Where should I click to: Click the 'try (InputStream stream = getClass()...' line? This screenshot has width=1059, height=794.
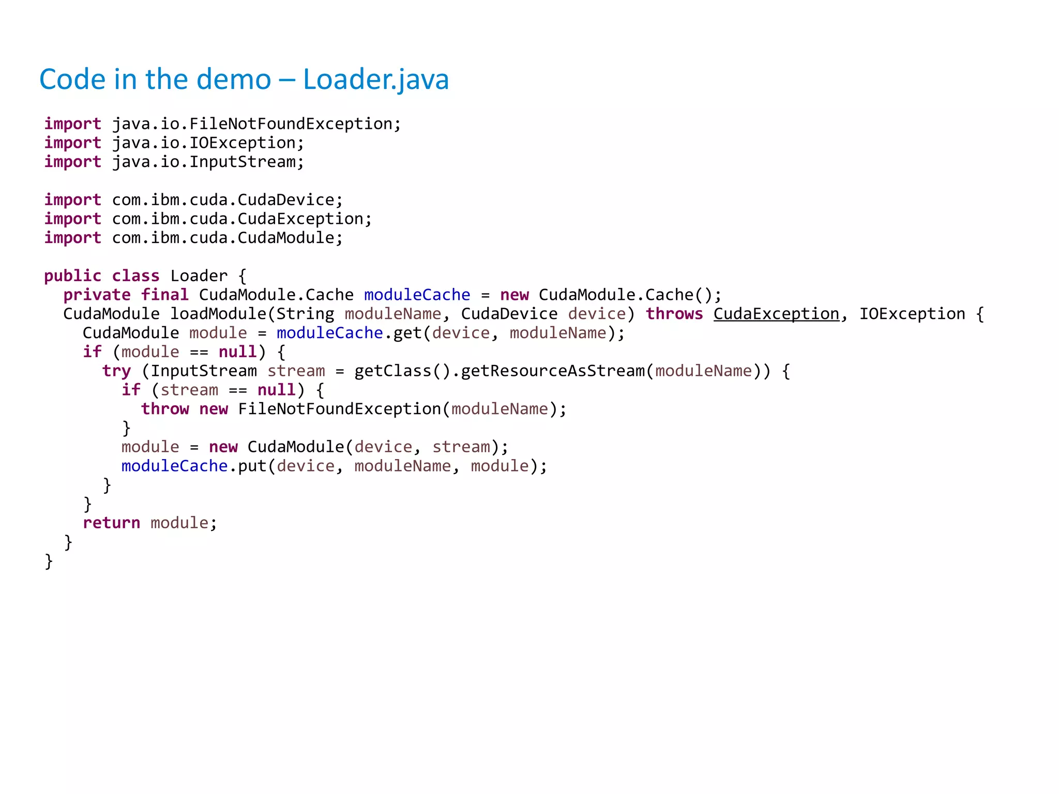click(446, 371)
